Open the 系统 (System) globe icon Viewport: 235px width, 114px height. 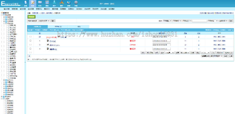(x=26, y=3)
